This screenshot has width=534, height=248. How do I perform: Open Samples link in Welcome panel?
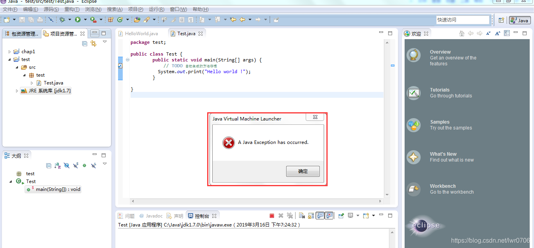coord(440,122)
